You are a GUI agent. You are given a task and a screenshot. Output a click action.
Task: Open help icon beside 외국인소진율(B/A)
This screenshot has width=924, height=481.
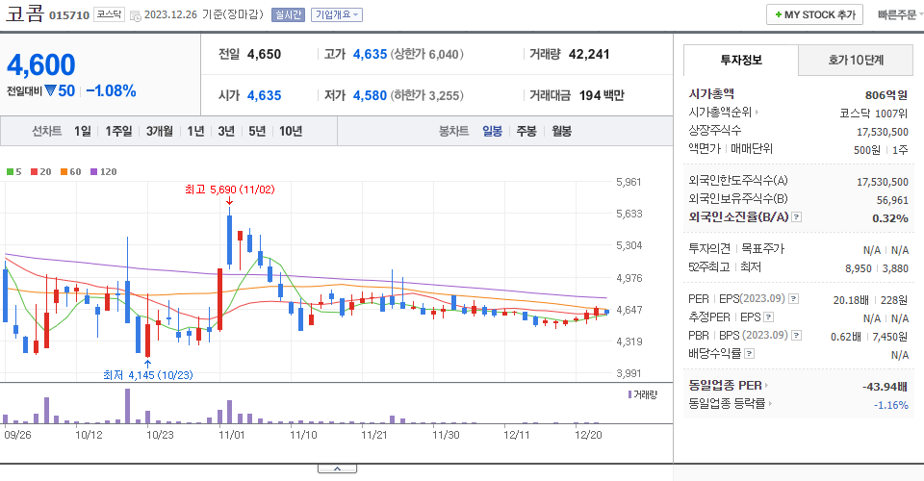tap(796, 217)
